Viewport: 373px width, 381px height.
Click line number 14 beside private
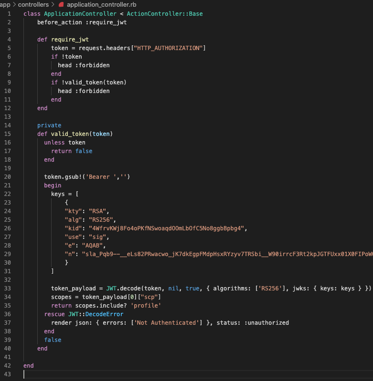[8, 125]
